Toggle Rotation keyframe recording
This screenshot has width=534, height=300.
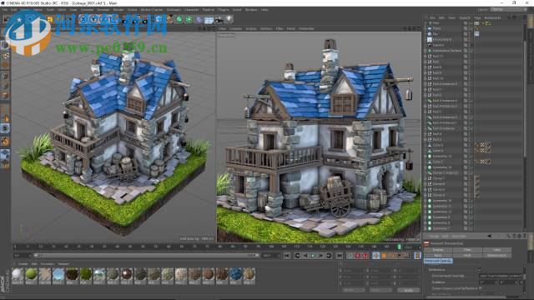click(x=391, y=256)
